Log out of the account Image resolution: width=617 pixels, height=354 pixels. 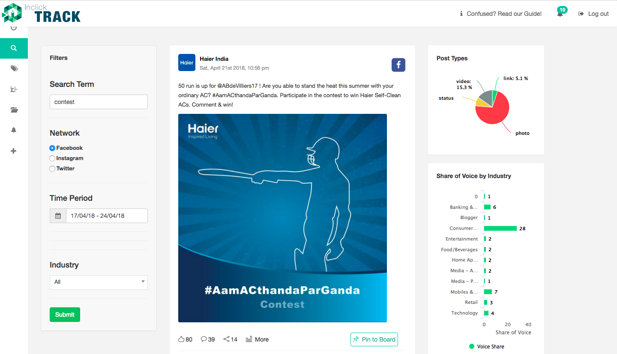click(x=593, y=14)
